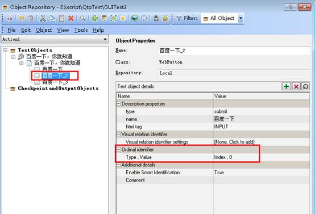The width and height of the screenshot is (315, 214).
Task: Click the 'Value' column header
Action: [261, 96]
